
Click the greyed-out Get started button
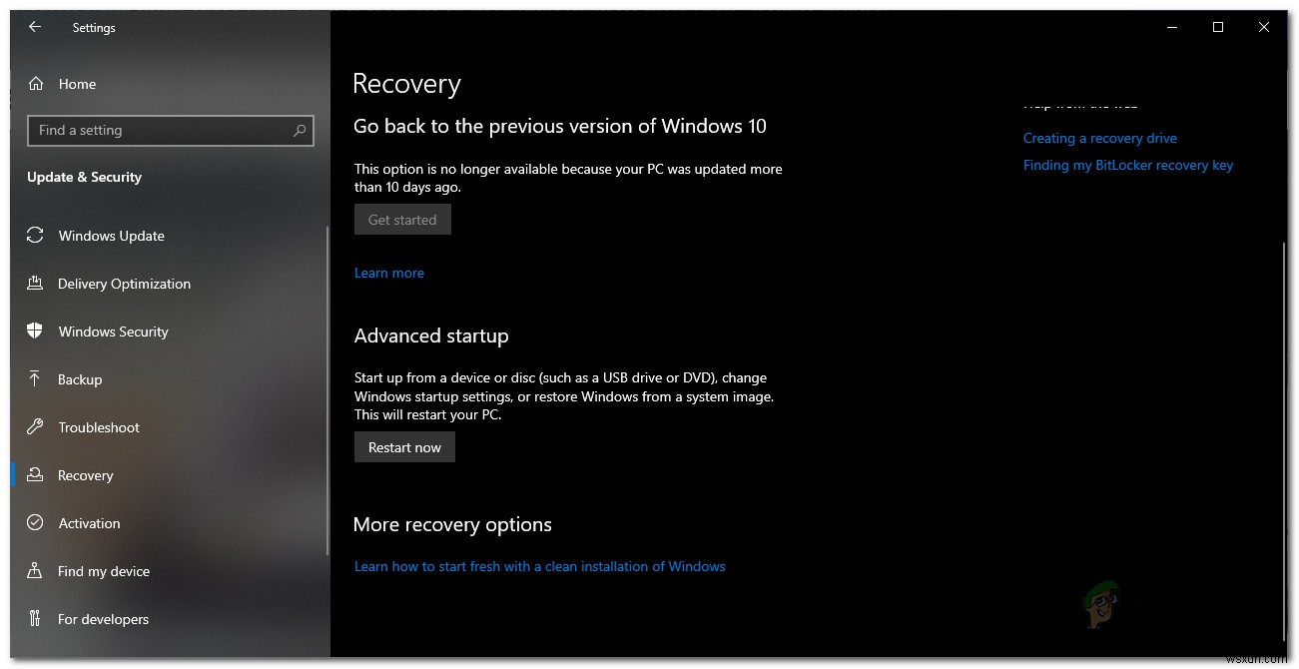(402, 220)
